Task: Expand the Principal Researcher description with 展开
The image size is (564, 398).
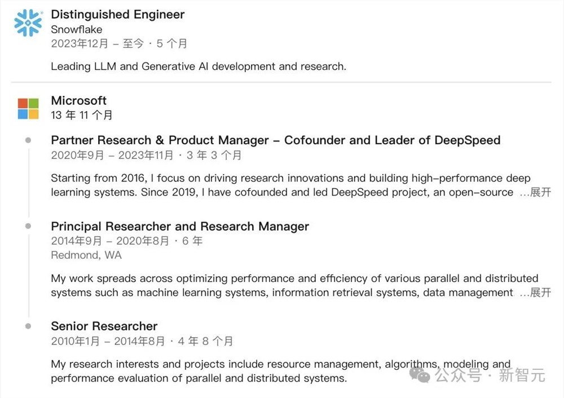Action: 540,293
